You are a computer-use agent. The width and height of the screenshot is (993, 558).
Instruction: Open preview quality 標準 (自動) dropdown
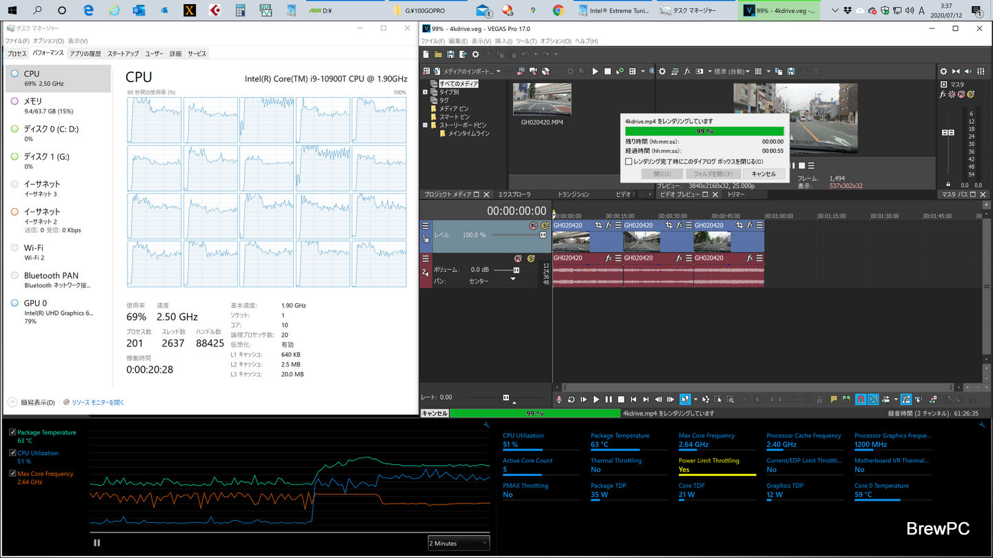click(731, 71)
